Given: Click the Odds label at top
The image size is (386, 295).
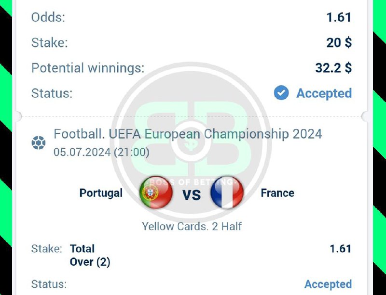Looking at the screenshot, I should [x=48, y=18].
